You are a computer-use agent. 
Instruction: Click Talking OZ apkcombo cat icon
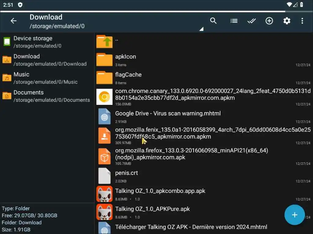(x=104, y=194)
